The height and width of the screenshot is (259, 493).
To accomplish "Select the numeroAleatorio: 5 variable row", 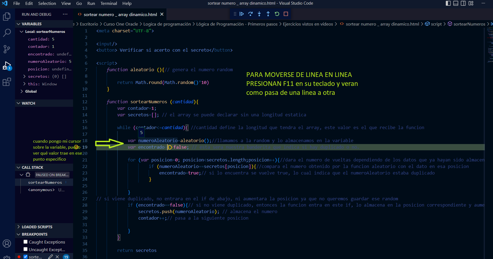I will pyautogui.click(x=44, y=61).
